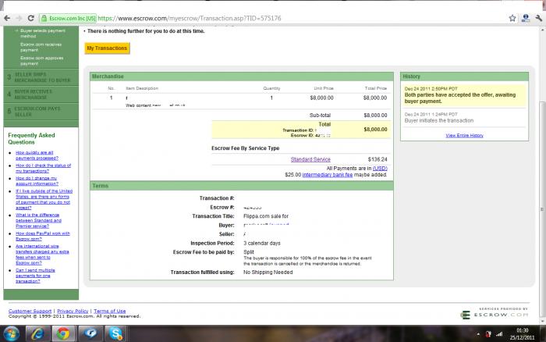Image resolution: width=546 pixels, height=342 pixels.
Task: Click 'Escrow.com approves payment' sidebar step
Action: (x=42, y=61)
